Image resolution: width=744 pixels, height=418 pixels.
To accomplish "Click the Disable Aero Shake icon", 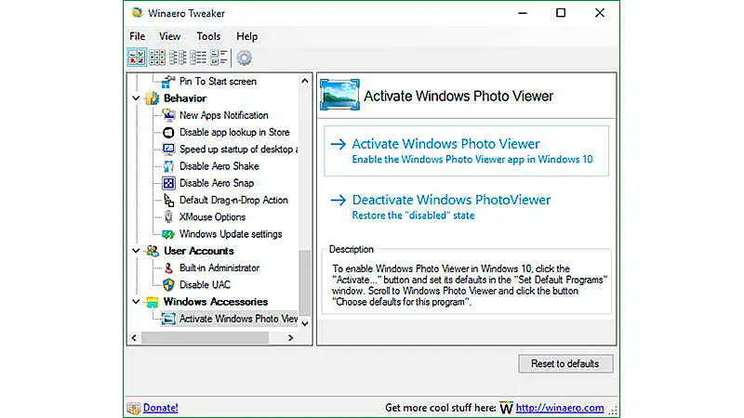I will [x=168, y=166].
